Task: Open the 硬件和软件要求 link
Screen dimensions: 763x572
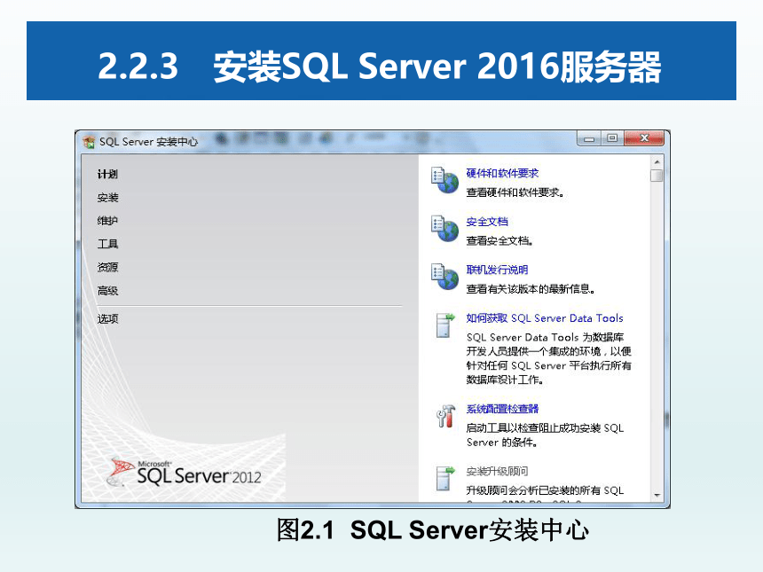Action: 502,173
